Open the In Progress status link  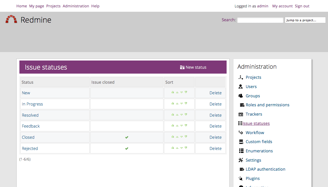(x=32, y=104)
